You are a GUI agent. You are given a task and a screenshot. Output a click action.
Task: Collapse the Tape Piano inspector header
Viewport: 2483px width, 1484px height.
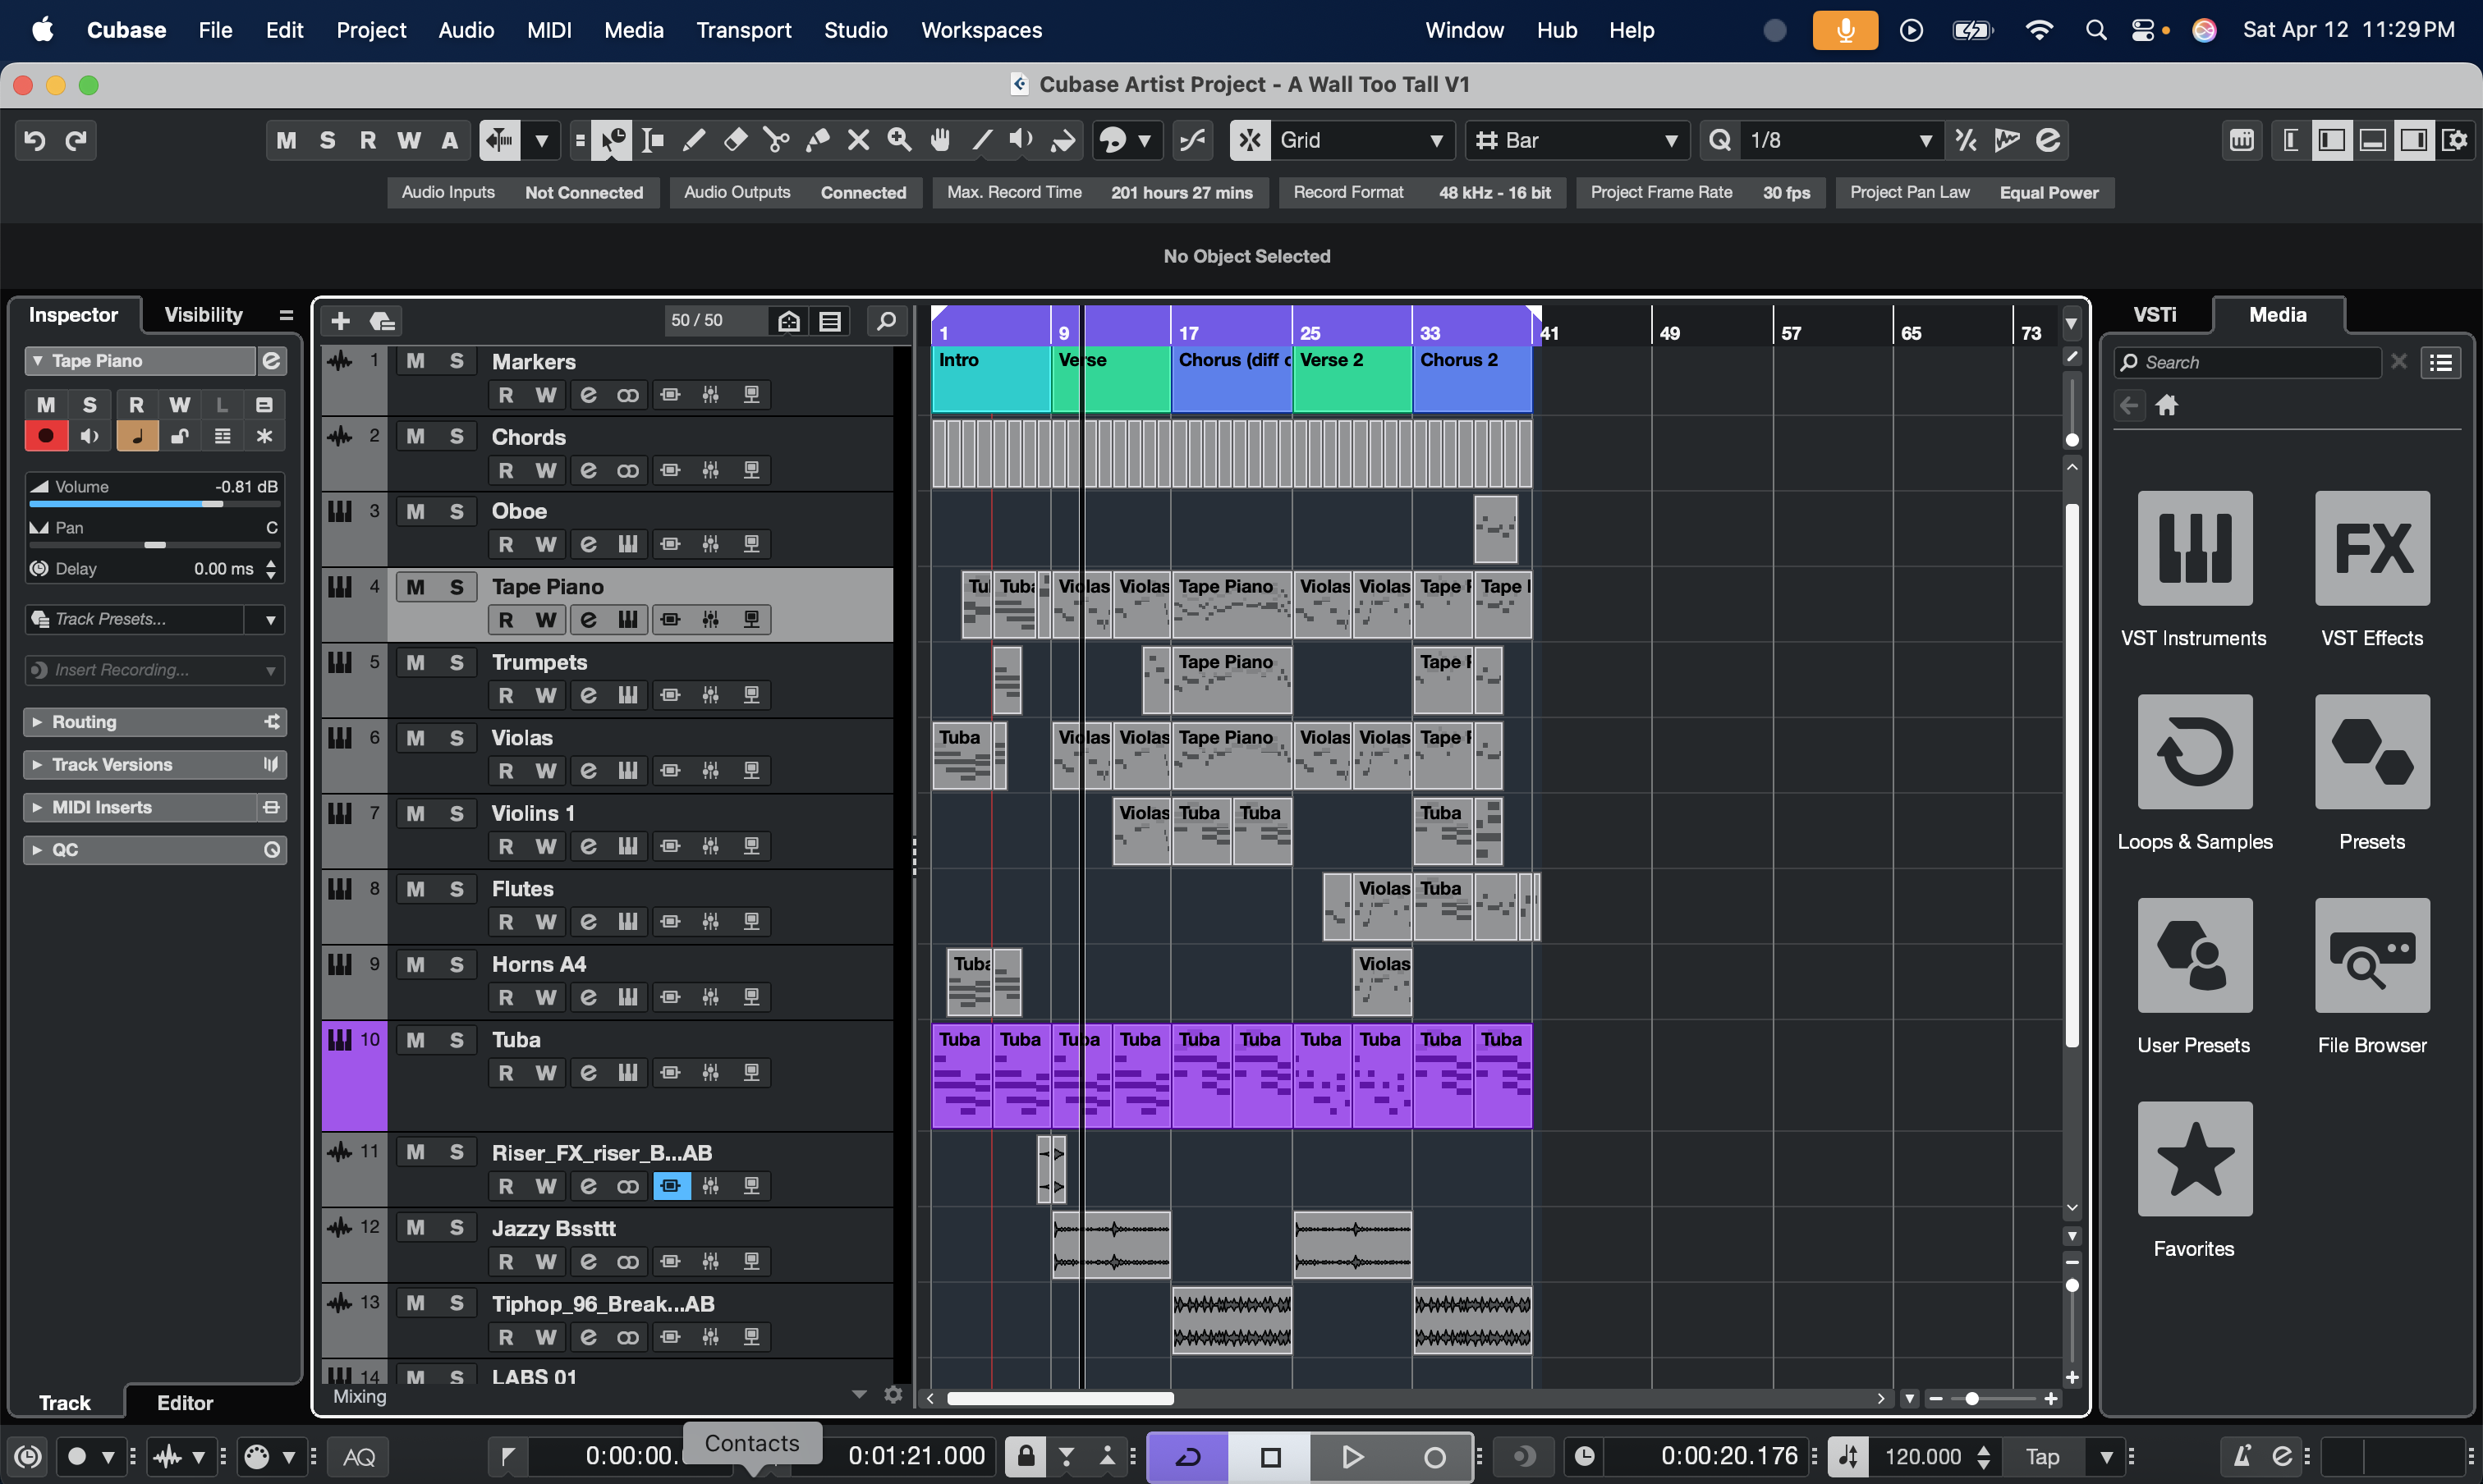38,361
